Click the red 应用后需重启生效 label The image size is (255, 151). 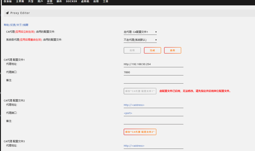[x=31, y=40]
